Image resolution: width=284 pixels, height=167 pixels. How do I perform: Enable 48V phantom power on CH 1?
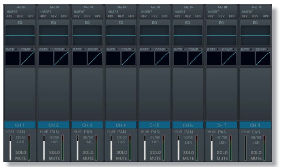point(9,16)
